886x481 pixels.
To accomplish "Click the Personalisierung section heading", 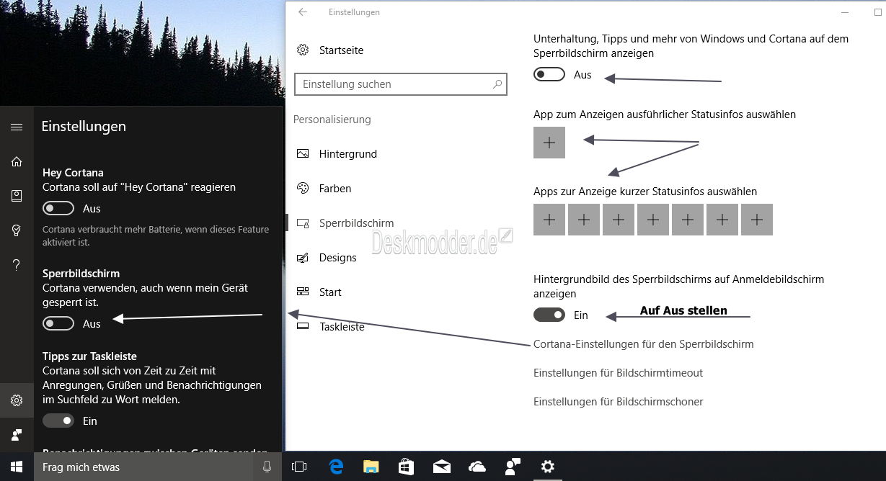I will (332, 120).
